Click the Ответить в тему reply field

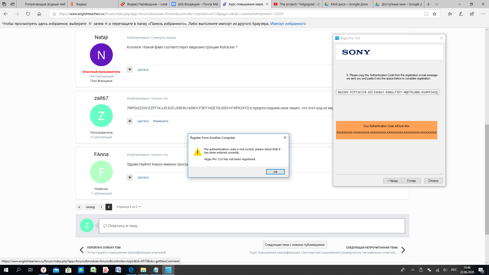[x=252, y=226]
